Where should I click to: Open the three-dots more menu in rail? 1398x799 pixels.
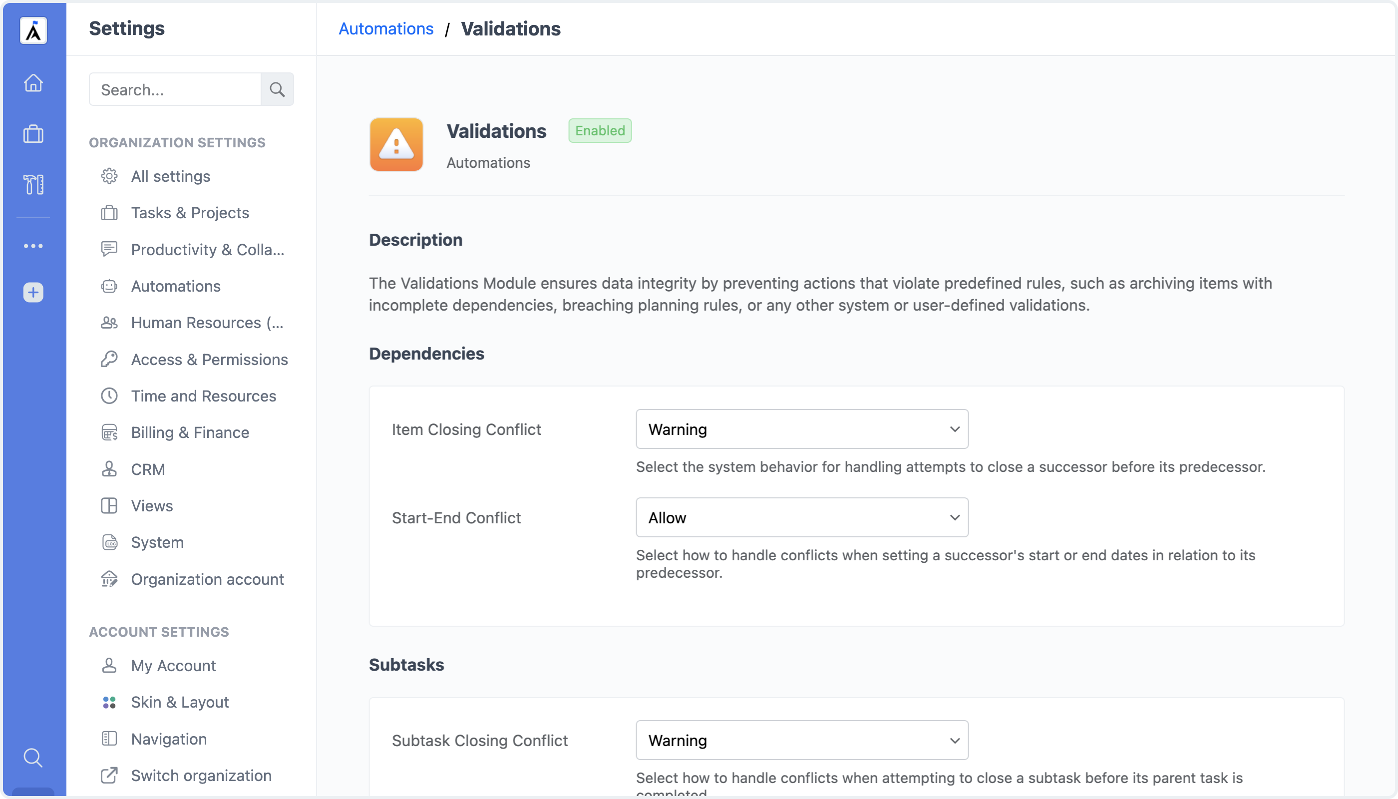click(33, 246)
